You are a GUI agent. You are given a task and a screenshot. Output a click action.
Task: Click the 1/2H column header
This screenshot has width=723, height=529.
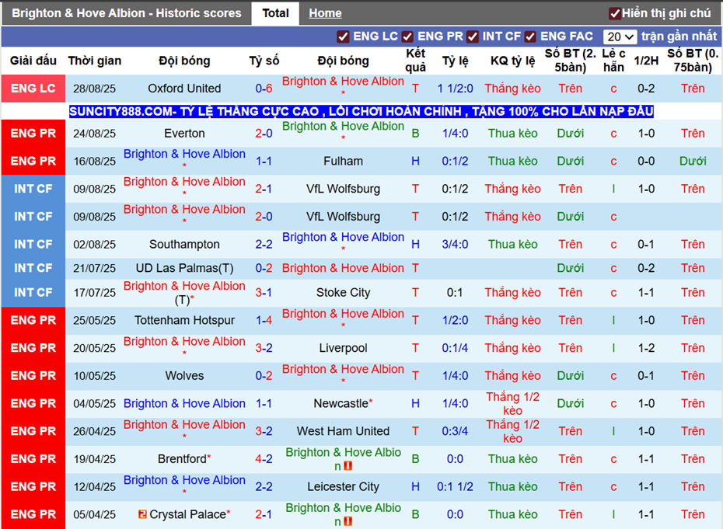coord(645,61)
